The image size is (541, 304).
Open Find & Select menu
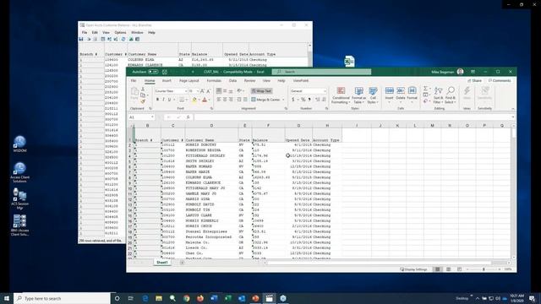pos(451,95)
